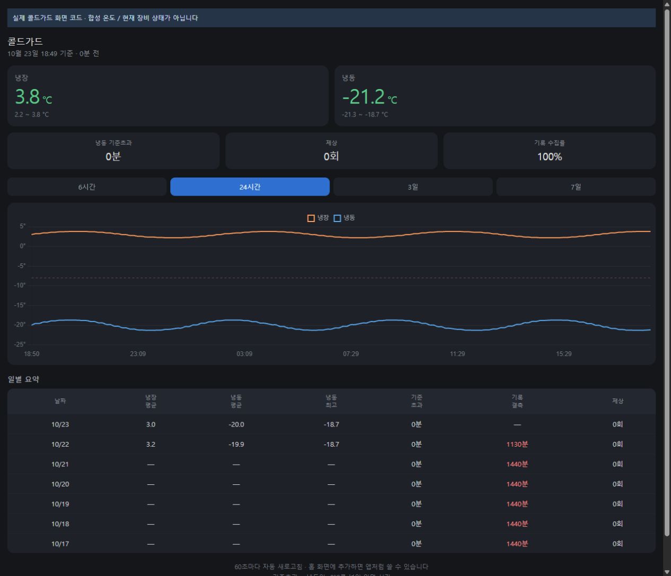This screenshot has width=671, height=576.
Task: Click the 60초마다 자동 새로고침 footer note
Action: coord(332,567)
